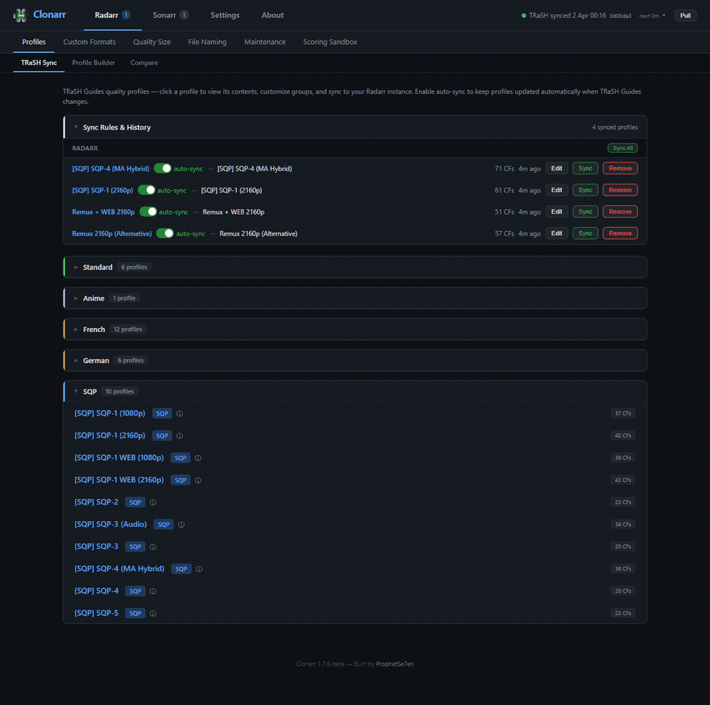Remove the [SQP] SQP-4 (MA Hybrid) sync rule
This screenshot has width=710, height=705.
click(x=620, y=168)
